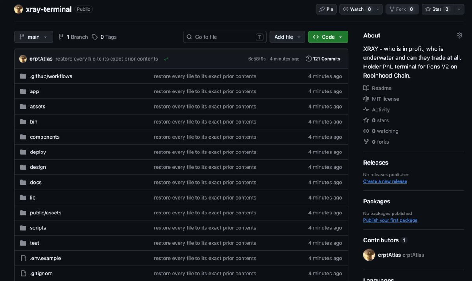This screenshot has width=472, height=281.
Task: Click the components folder icon
Action: [x=23, y=137]
